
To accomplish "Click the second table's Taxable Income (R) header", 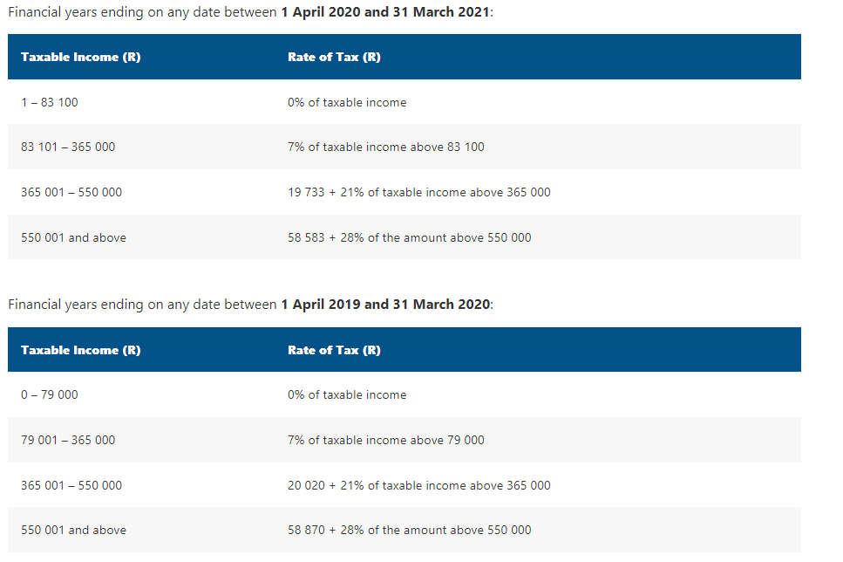I will pyautogui.click(x=80, y=350).
